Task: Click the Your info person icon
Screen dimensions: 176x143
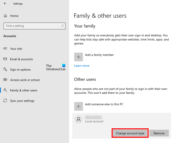Action: 5,49
